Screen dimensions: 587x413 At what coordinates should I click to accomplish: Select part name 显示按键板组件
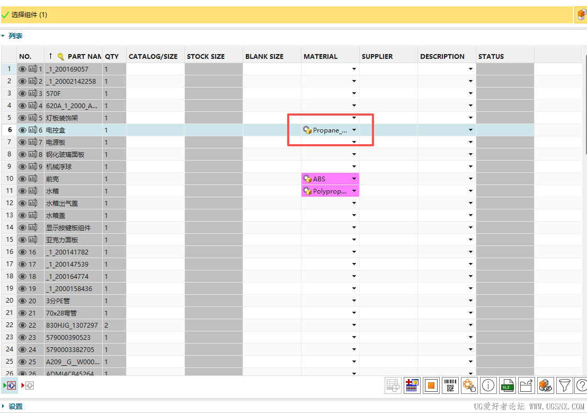(x=68, y=228)
